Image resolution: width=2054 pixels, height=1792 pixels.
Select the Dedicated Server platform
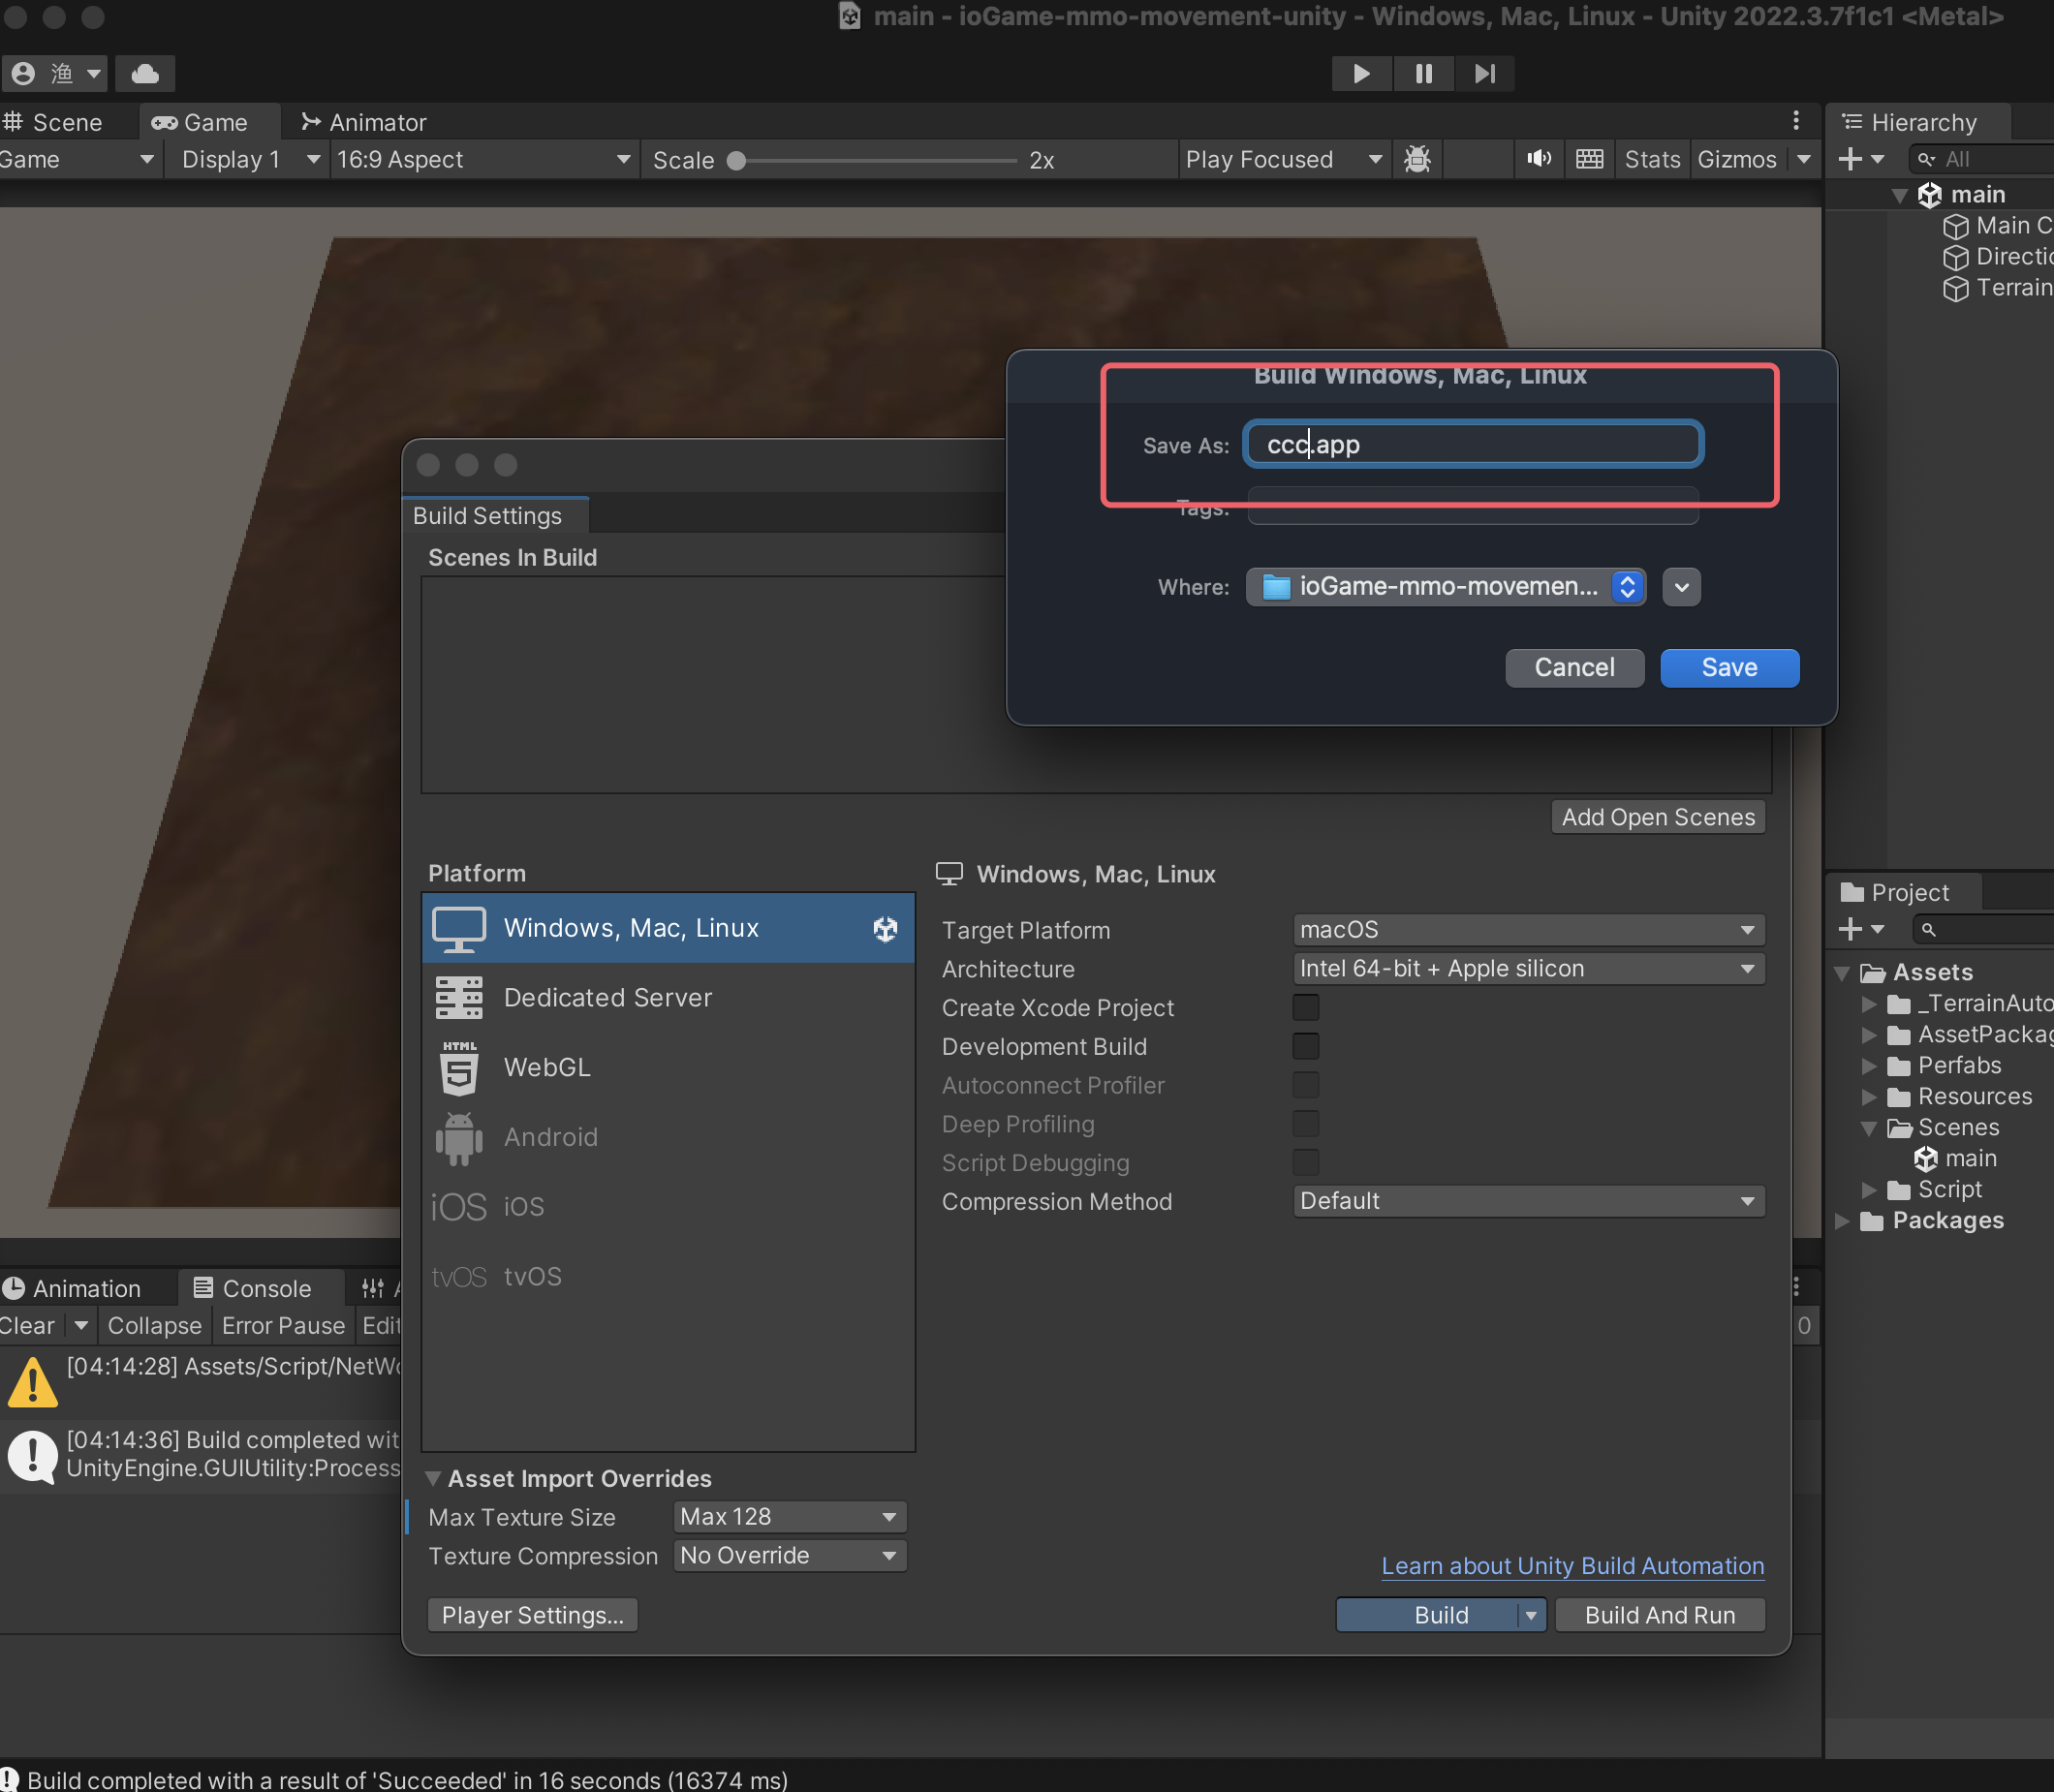607,997
